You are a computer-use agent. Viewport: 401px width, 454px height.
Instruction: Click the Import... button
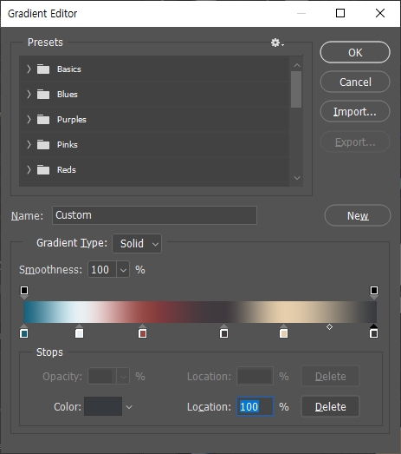pyautogui.click(x=355, y=111)
